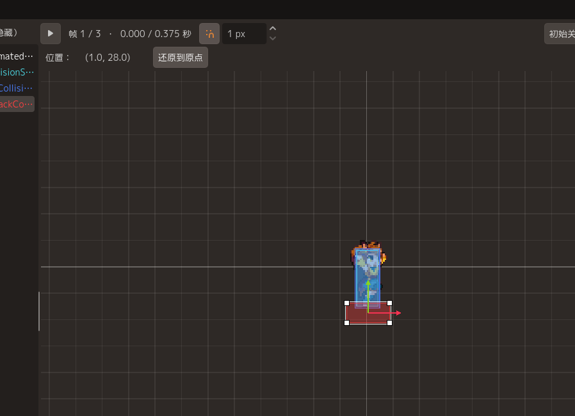575x416 pixels.
Task: Toggle the orange snapping icon
Action: [x=209, y=34]
